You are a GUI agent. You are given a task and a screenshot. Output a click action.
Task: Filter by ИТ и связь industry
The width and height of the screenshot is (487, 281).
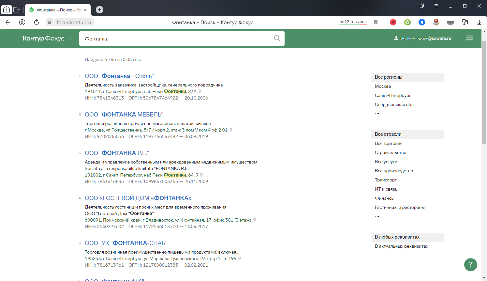(386, 189)
